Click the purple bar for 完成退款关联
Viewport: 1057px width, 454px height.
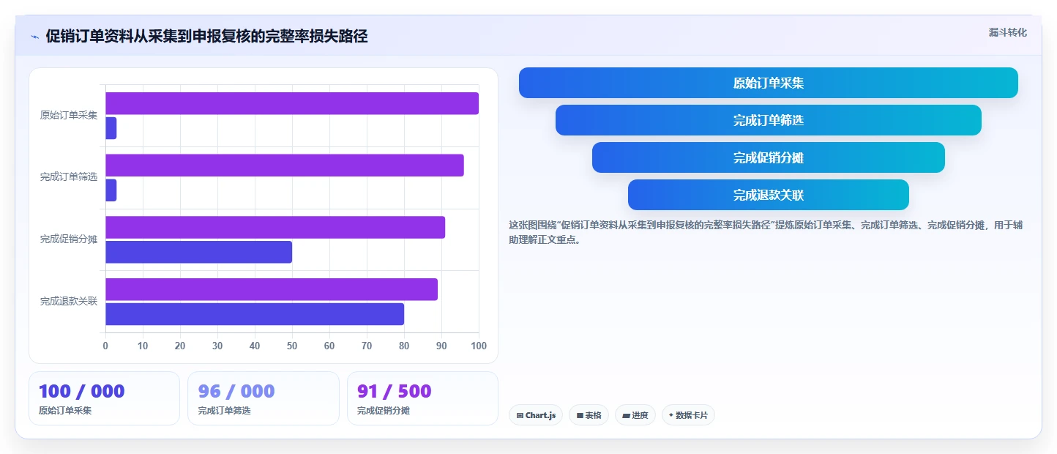[x=272, y=289]
